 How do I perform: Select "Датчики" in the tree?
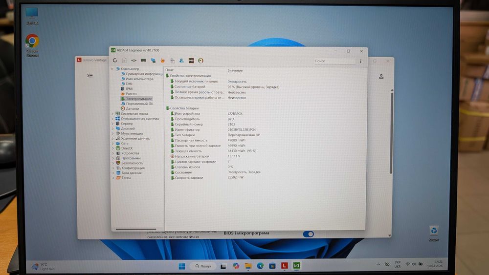click(x=130, y=109)
